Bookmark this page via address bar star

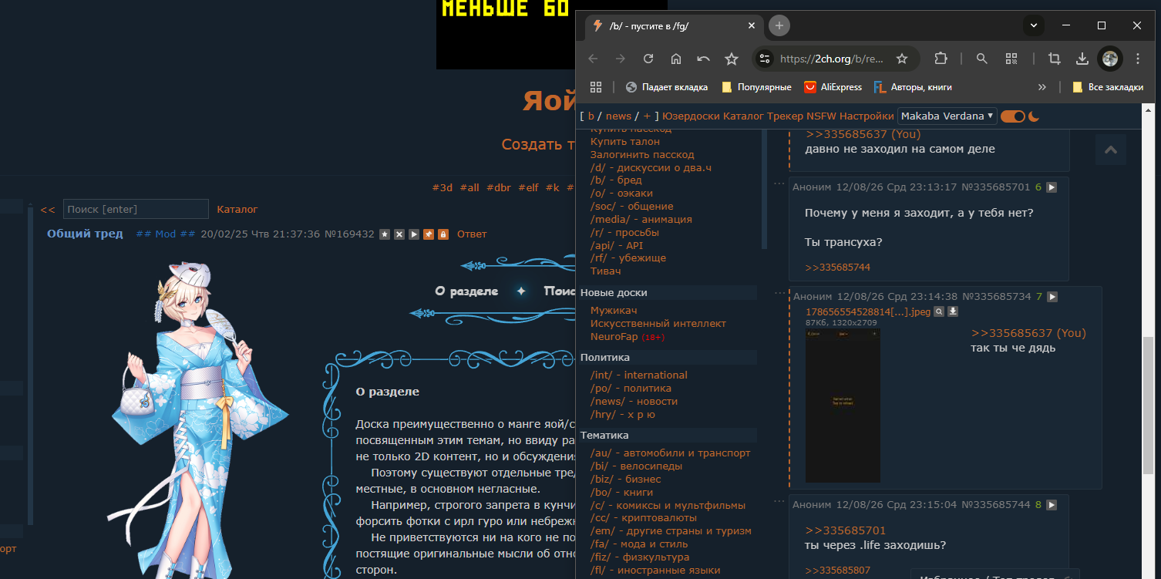(902, 59)
